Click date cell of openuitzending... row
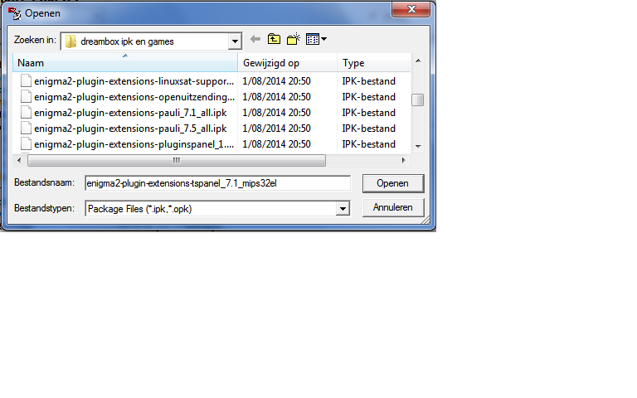 (277, 97)
